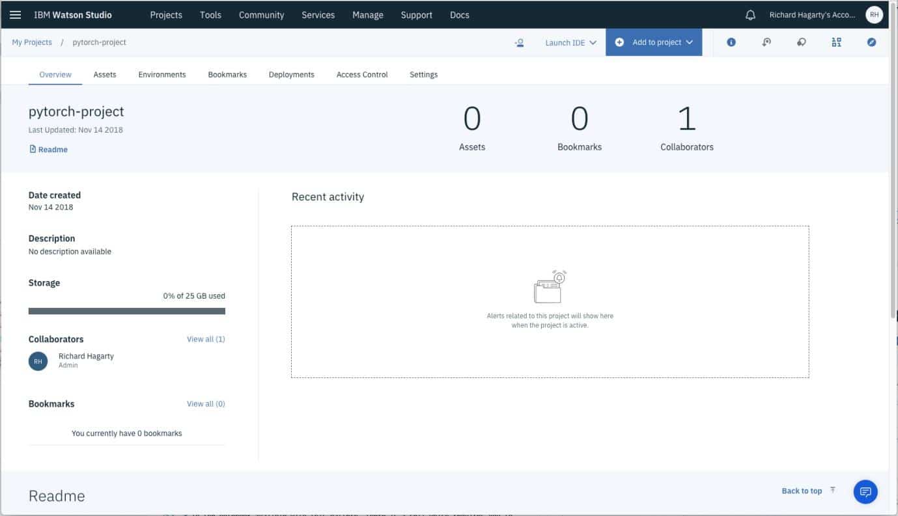Open the Add to project dropdown
898x516 pixels.
(654, 42)
